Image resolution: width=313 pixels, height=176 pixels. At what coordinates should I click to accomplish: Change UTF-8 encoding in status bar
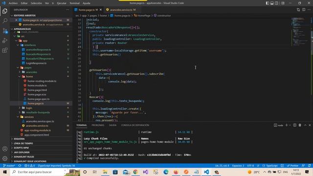(250, 166)
